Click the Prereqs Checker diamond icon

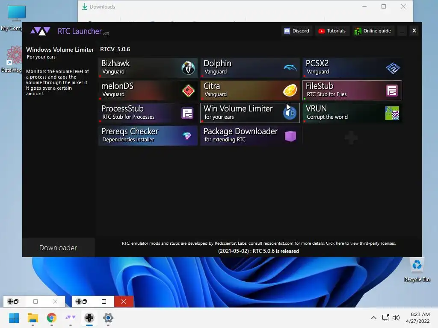tap(187, 136)
